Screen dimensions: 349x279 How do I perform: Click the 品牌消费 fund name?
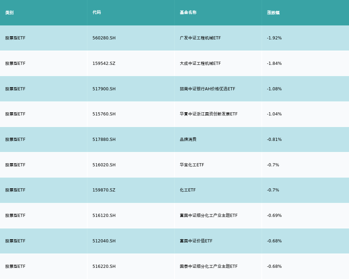pos(188,139)
